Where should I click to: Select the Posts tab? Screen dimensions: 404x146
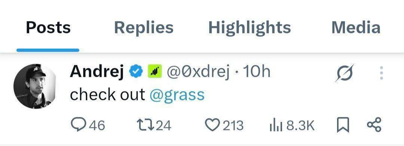(48, 28)
